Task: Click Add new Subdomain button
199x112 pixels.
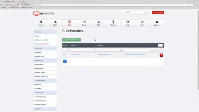Action: point(72,40)
